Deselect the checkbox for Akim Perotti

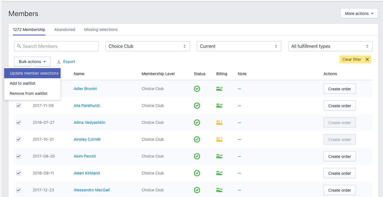point(19,156)
